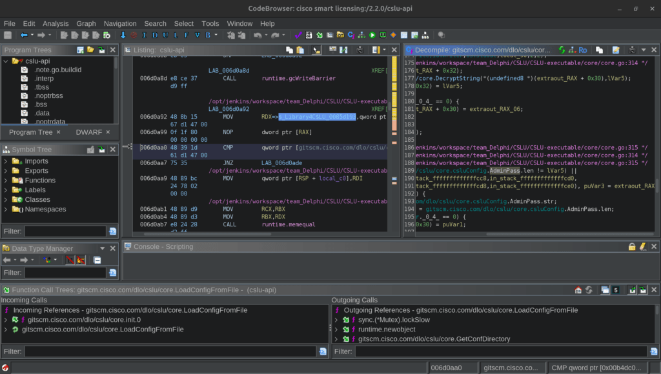Expand the Imports node in Symbol Tree
This screenshot has width=661, height=374.
tap(6, 161)
